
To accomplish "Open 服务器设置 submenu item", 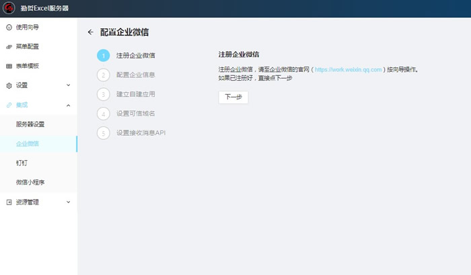I will point(30,124).
